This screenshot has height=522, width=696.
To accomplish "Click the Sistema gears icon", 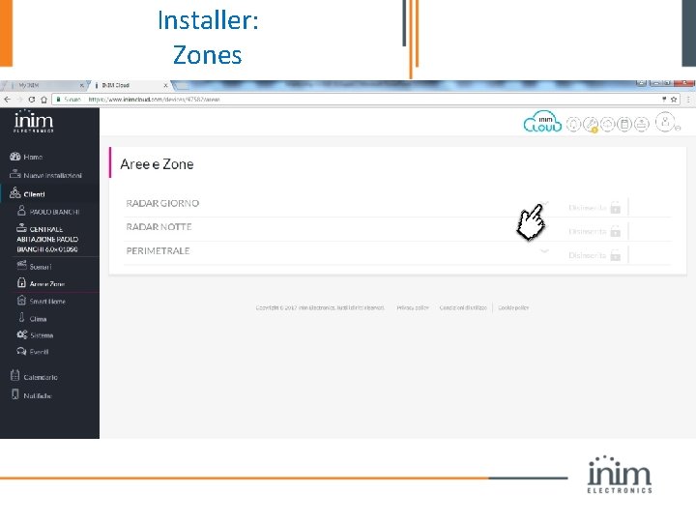I will point(21,334).
